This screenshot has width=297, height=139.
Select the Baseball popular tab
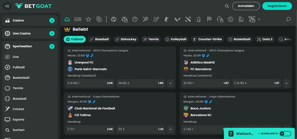tap(99, 39)
